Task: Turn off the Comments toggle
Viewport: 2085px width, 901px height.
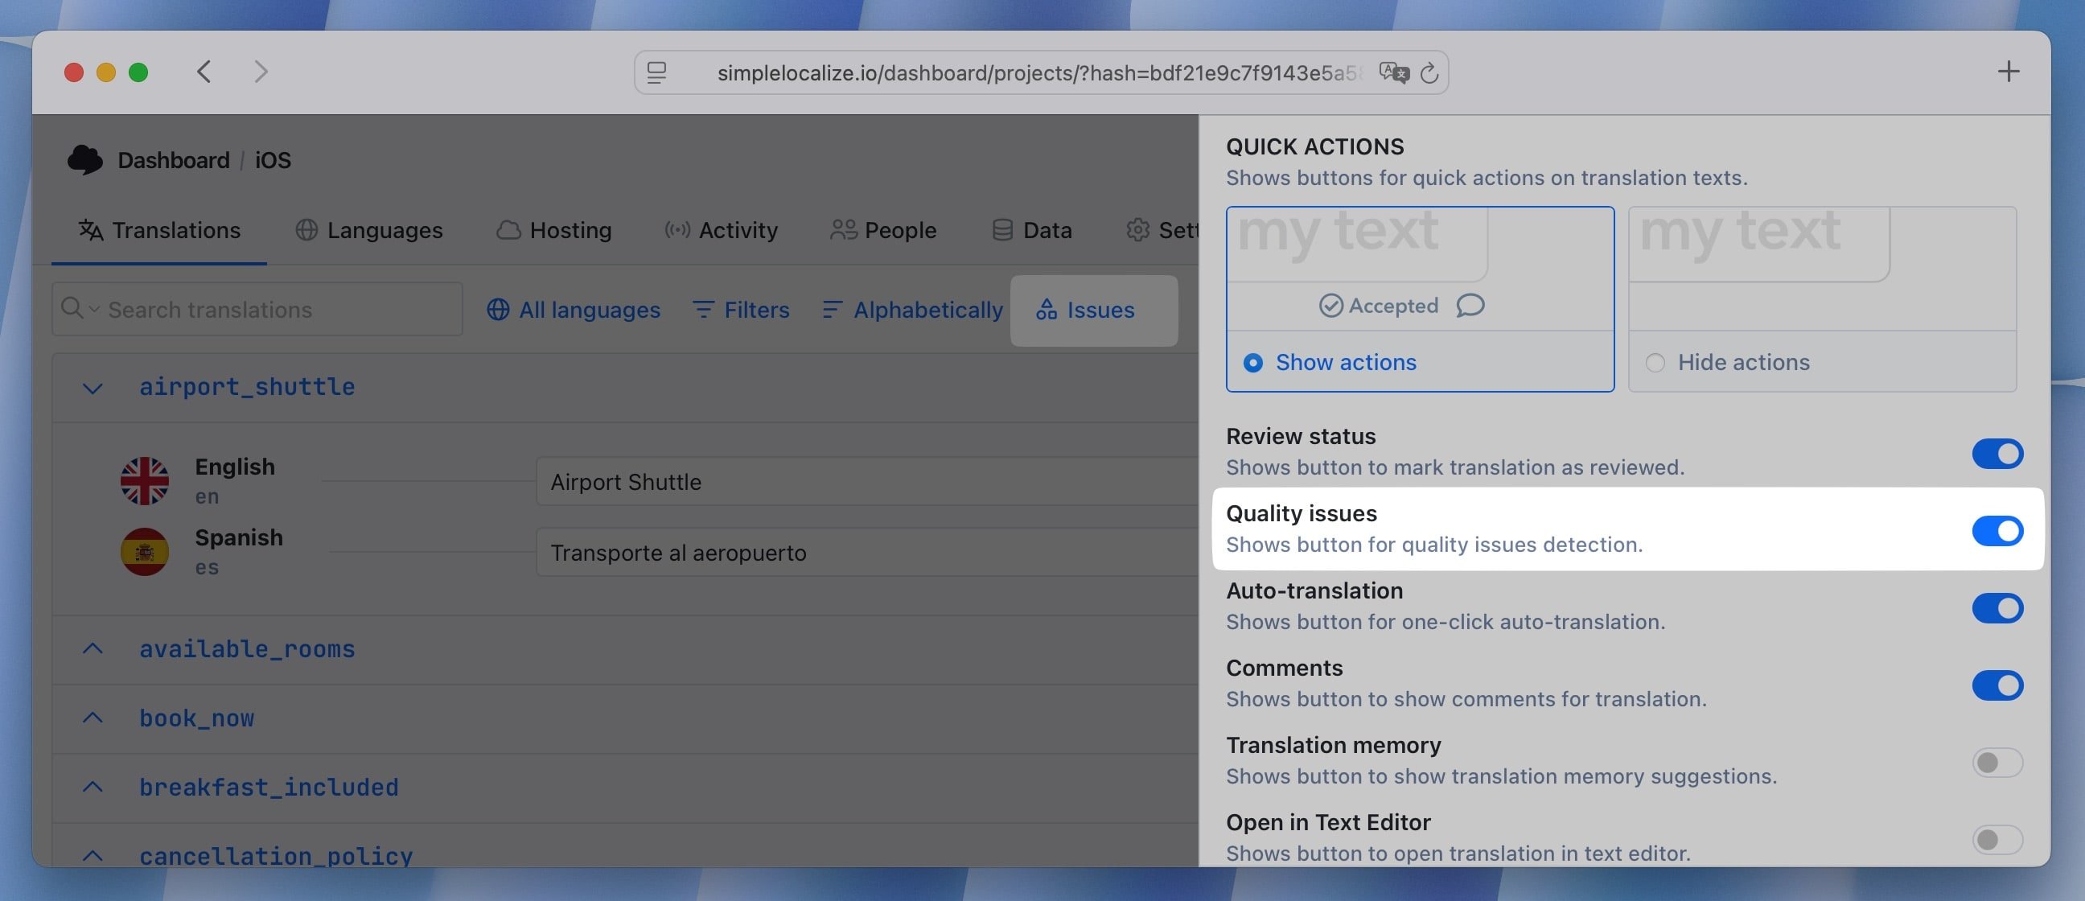Action: coord(1997,685)
